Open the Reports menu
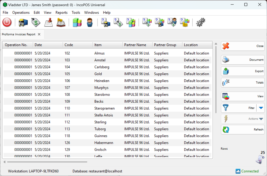The image size is (267, 176). click(61, 13)
